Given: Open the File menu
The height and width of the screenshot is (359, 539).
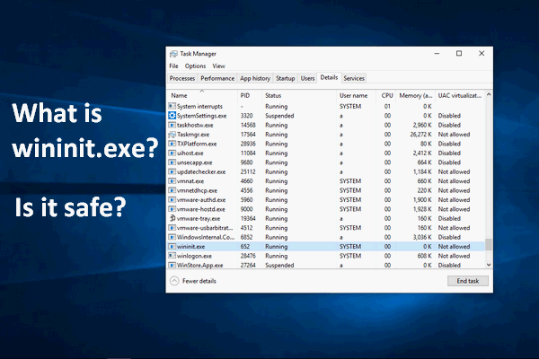Looking at the screenshot, I should pyautogui.click(x=173, y=66).
